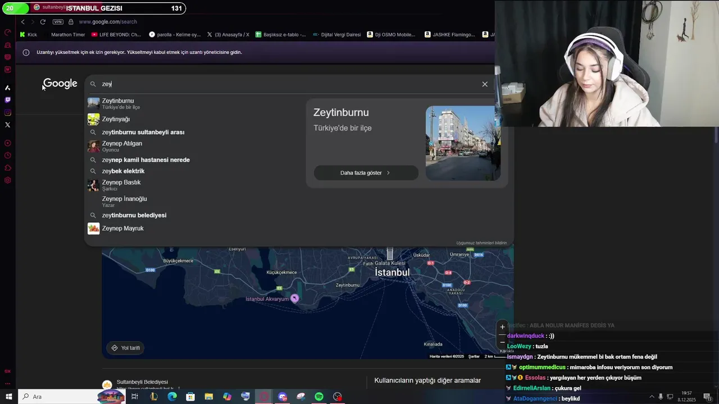Screen dimensions: 719x404
Task: Select the Zeytinyağı suggestion
Action: [194, 119]
